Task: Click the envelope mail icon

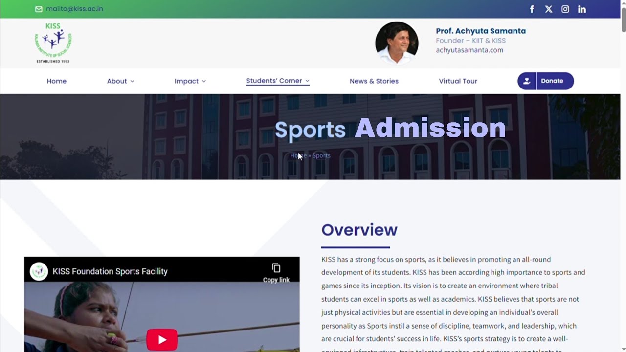Action: tap(39, 9)
